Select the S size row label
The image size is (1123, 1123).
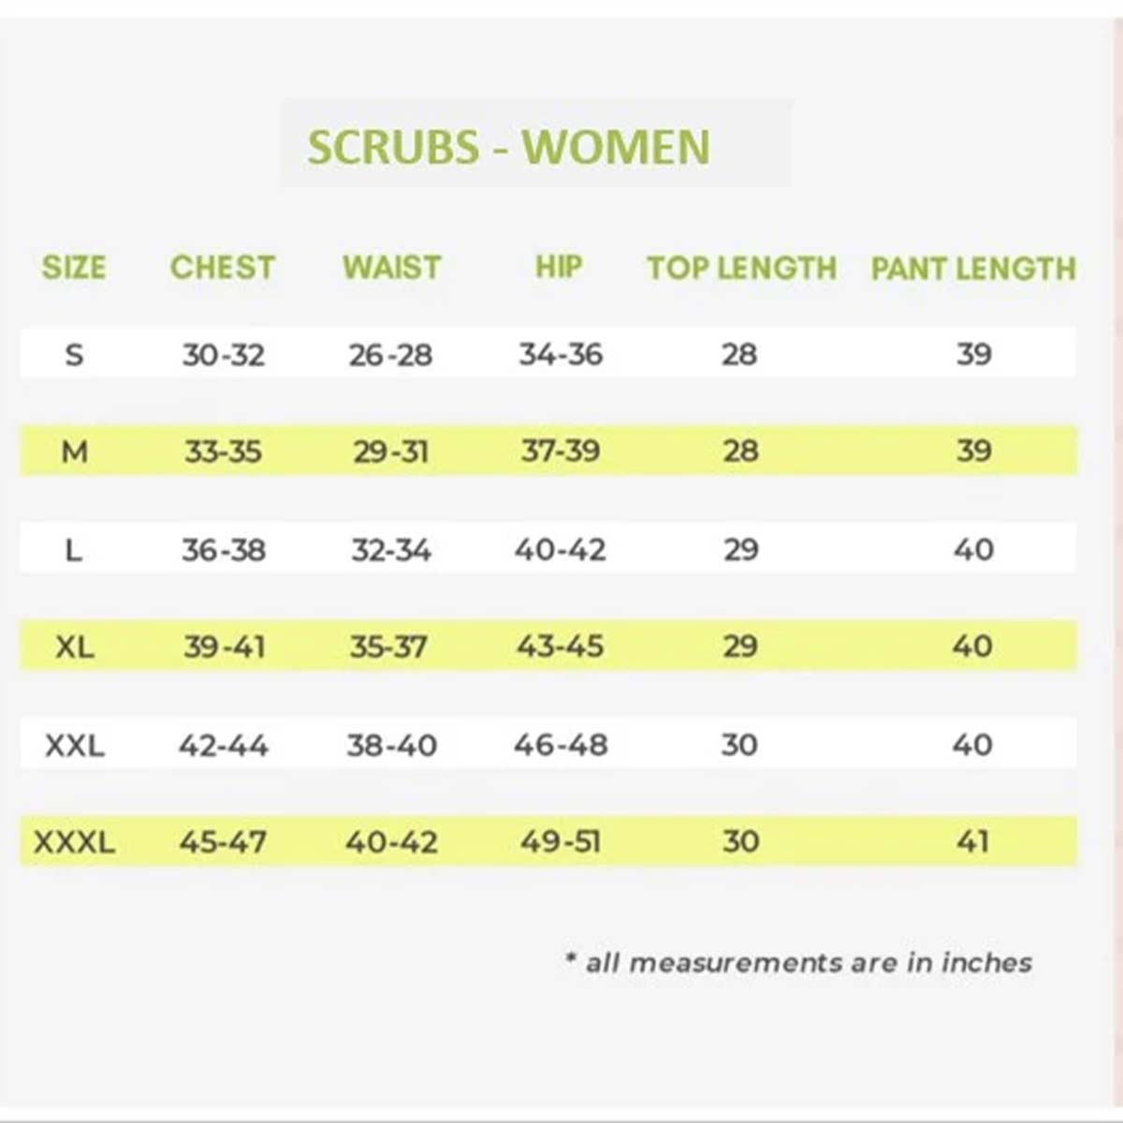click(74, 355)
